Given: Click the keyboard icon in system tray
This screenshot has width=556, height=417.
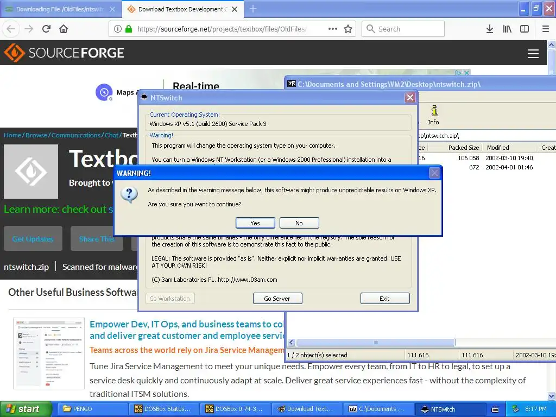Looking at the screenshot, I should 495,409.
